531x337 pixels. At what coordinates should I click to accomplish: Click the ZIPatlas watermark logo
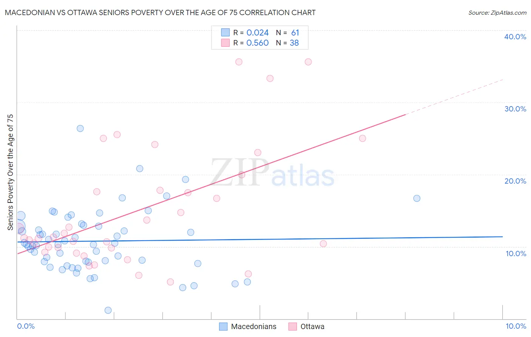[x=272, y=173]
